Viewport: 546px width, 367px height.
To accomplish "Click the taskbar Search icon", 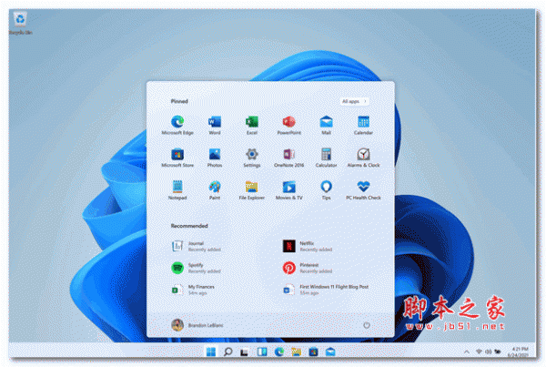I will tap(228, 352).
